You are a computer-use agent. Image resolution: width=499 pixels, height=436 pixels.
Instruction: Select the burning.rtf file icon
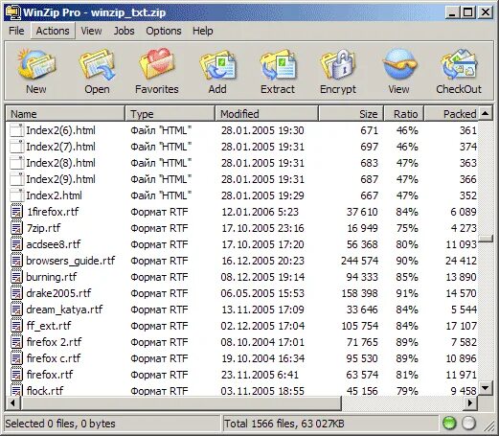[16, 277]
